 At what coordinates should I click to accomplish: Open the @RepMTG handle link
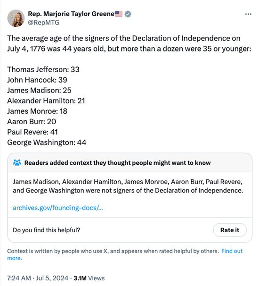44,23
